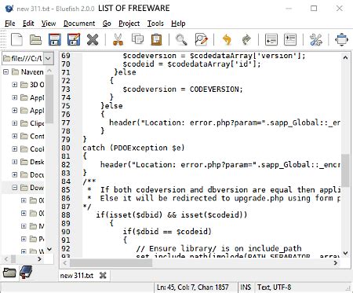Click the if($dbid == $codeid) line
353x293 pixels.
pyautogui.click(x=167, y=232)
